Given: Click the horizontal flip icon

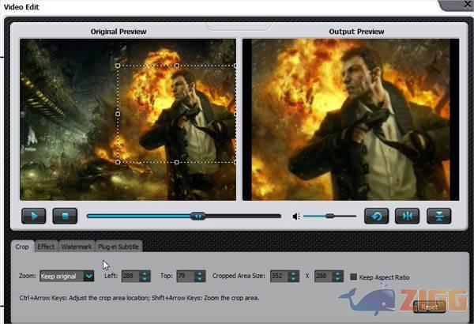Looking at the screenshot, I should pos(408,216).
